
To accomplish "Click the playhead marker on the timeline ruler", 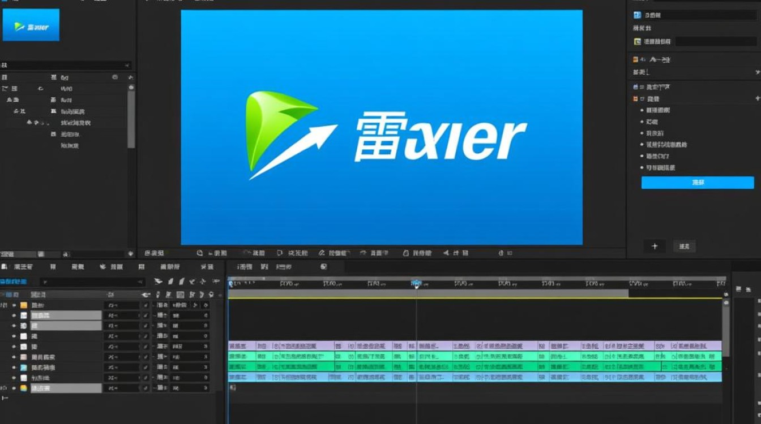I will (x=416, y=283).
